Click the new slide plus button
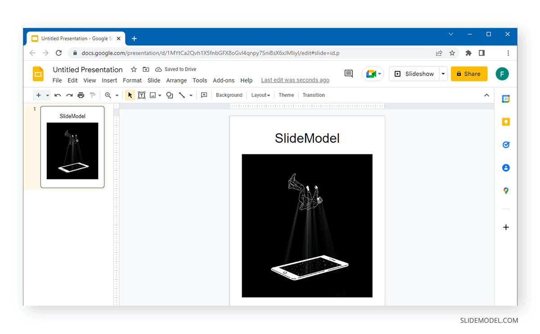This screenshot has height=334, width=540. pos(39,95)
